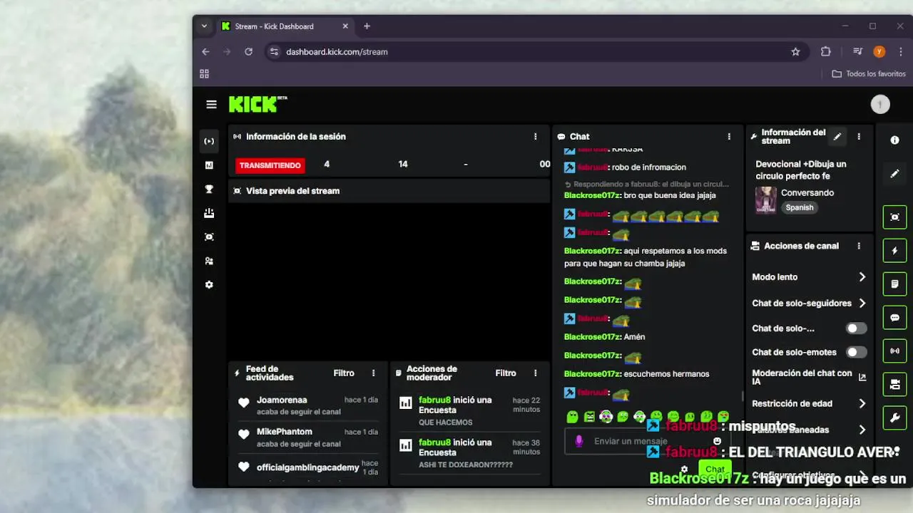This screenshot has width=913, height=513.
Task: Toggle the document widget icon in right rail
Action: point(894,284)
